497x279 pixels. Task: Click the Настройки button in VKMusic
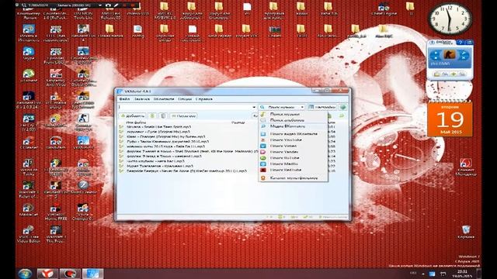point(321,107)
